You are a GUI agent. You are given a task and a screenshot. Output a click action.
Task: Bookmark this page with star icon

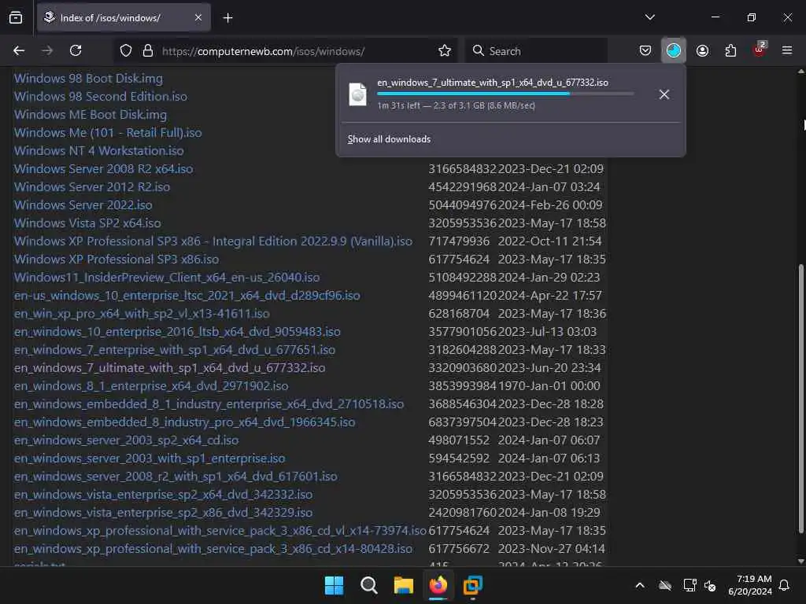coord(445,50)
